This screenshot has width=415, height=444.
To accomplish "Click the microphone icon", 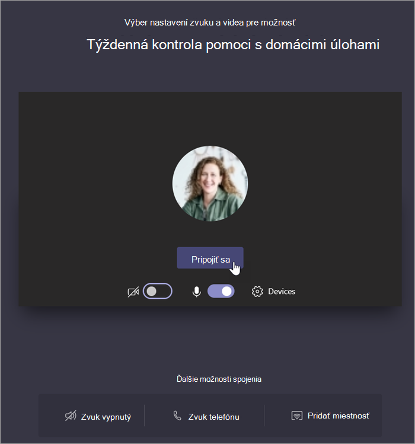I will tap(197, 292).
